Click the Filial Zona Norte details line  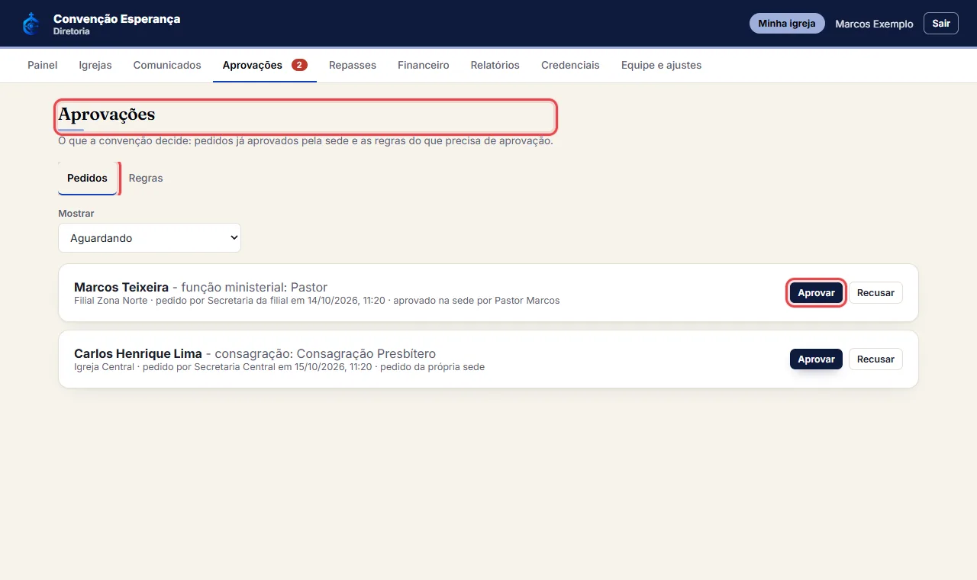(x=317, y=301)
